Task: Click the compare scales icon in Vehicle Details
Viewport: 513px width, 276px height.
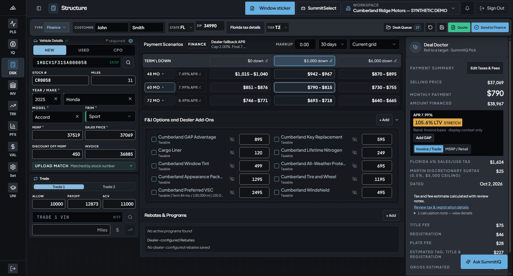Action: pyautogui.click(x=131, y=41)
